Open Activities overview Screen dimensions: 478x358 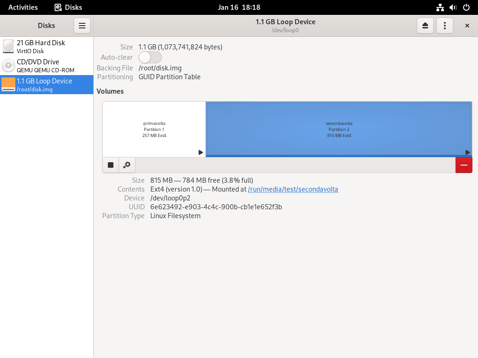pyautogui.click(x=23, y=7)
